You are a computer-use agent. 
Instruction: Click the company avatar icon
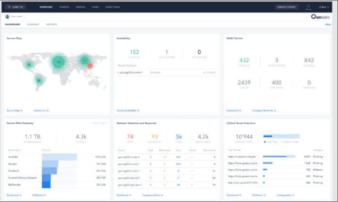7,17
